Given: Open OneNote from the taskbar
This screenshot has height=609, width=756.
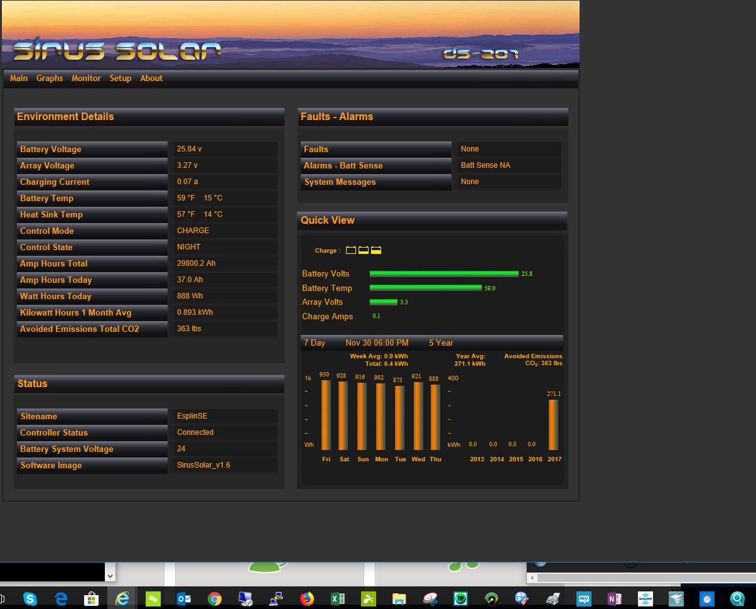Looking at the screenshot, I should point(614,599).
